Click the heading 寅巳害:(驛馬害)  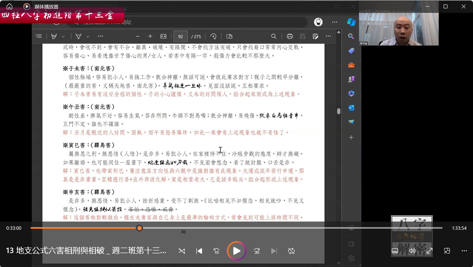coord(89,145)
